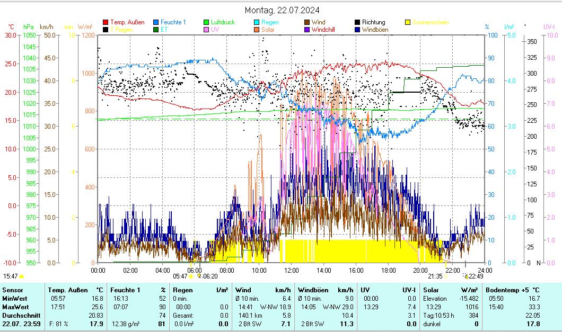Click the pink UV legend square

click(x=206, y=30)
